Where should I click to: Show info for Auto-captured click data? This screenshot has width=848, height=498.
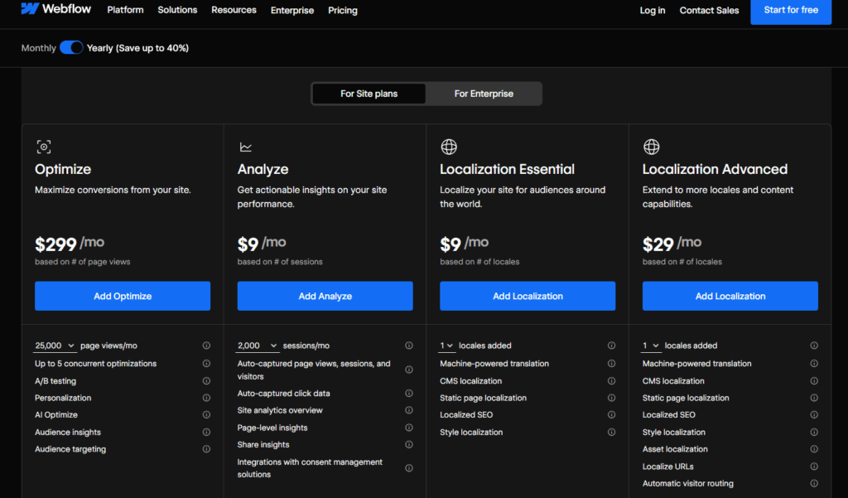409,393
